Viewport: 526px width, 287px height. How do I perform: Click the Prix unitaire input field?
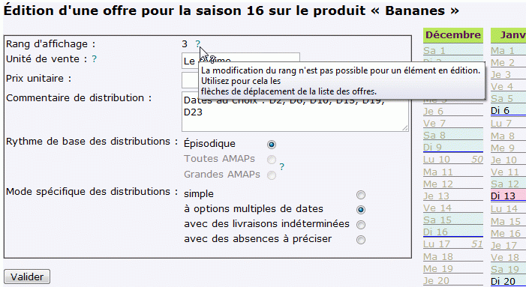[191, 80]
